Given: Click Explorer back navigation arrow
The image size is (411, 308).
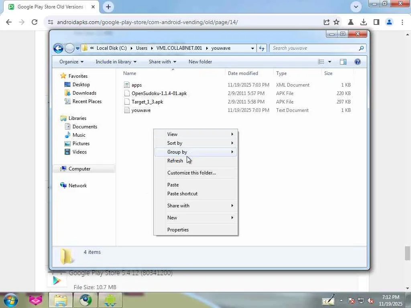Looking at the screenshot, I should click(x=58, y=48).
